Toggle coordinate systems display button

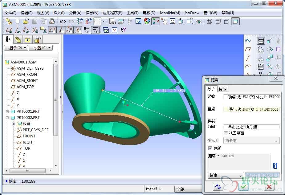point(78,30)
